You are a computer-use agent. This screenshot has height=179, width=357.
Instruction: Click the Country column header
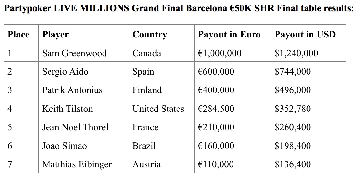162,34
